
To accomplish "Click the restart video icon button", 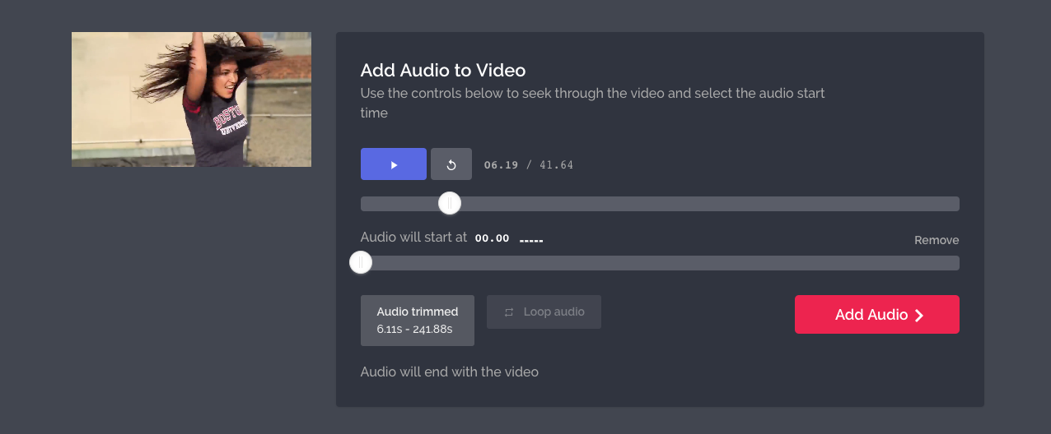I will (451, 164).
